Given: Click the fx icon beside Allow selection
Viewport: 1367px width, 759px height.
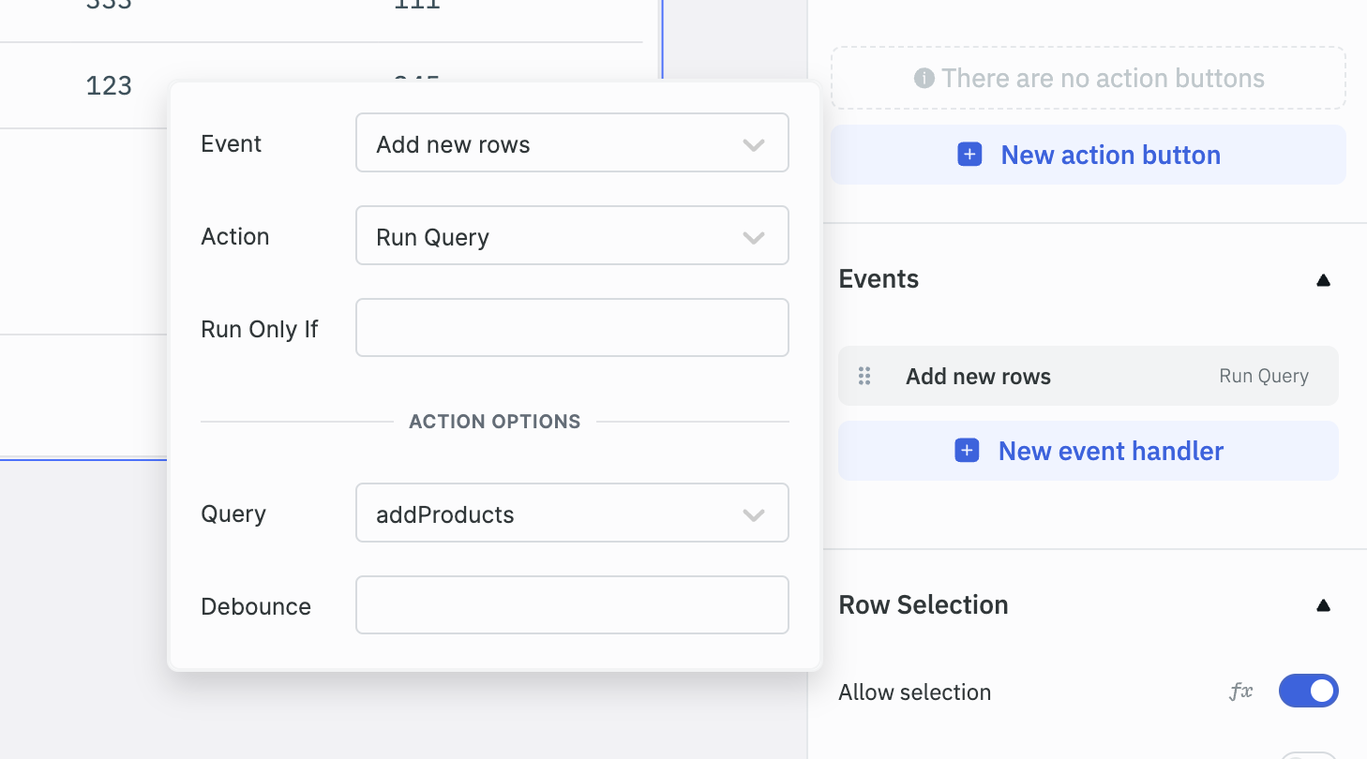Looking at the screenshot, I should [x=1240, y=692].
